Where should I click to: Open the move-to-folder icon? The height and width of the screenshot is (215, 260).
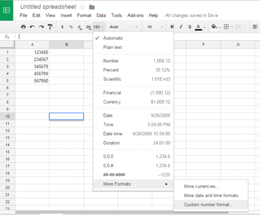pos(92,7)
